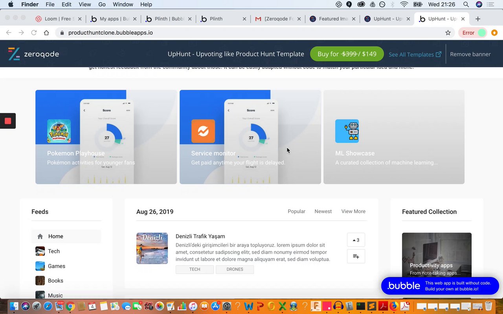Screen dimensions: 503x314
Task: Open Siri from the menu bar
Action: tap(479, 4)
